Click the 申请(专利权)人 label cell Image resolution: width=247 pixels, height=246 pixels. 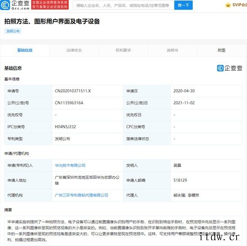[x=28, y=165]
